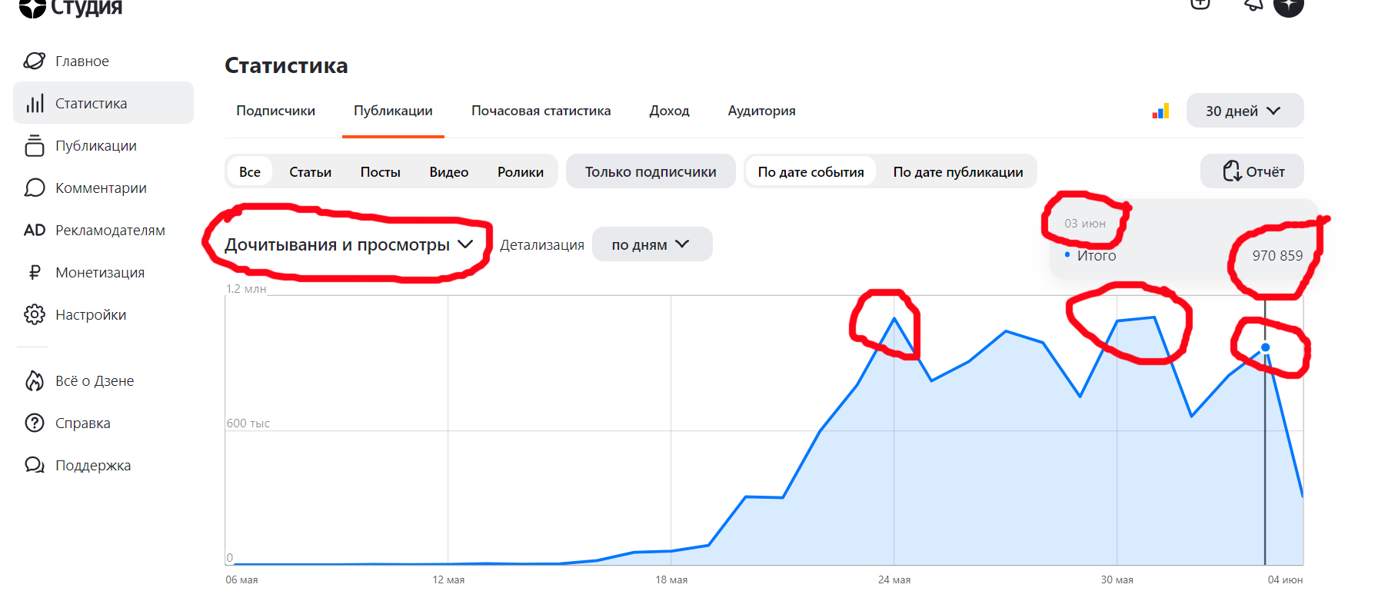This screenshot has width=1378, height=601.
Task: Select the Статьи content filter
Action: (310, 171)
